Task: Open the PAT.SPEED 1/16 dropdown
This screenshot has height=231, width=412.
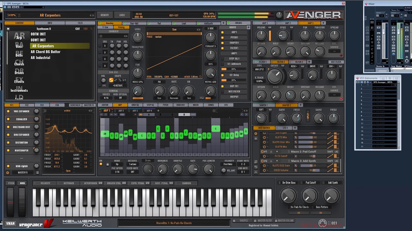Action: (117, 172)
